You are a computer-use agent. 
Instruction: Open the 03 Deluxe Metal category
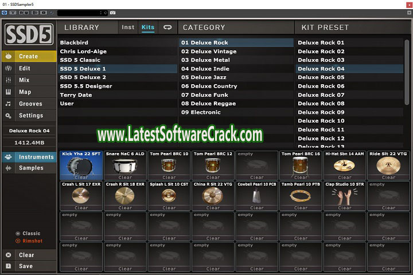pos(206,60)
